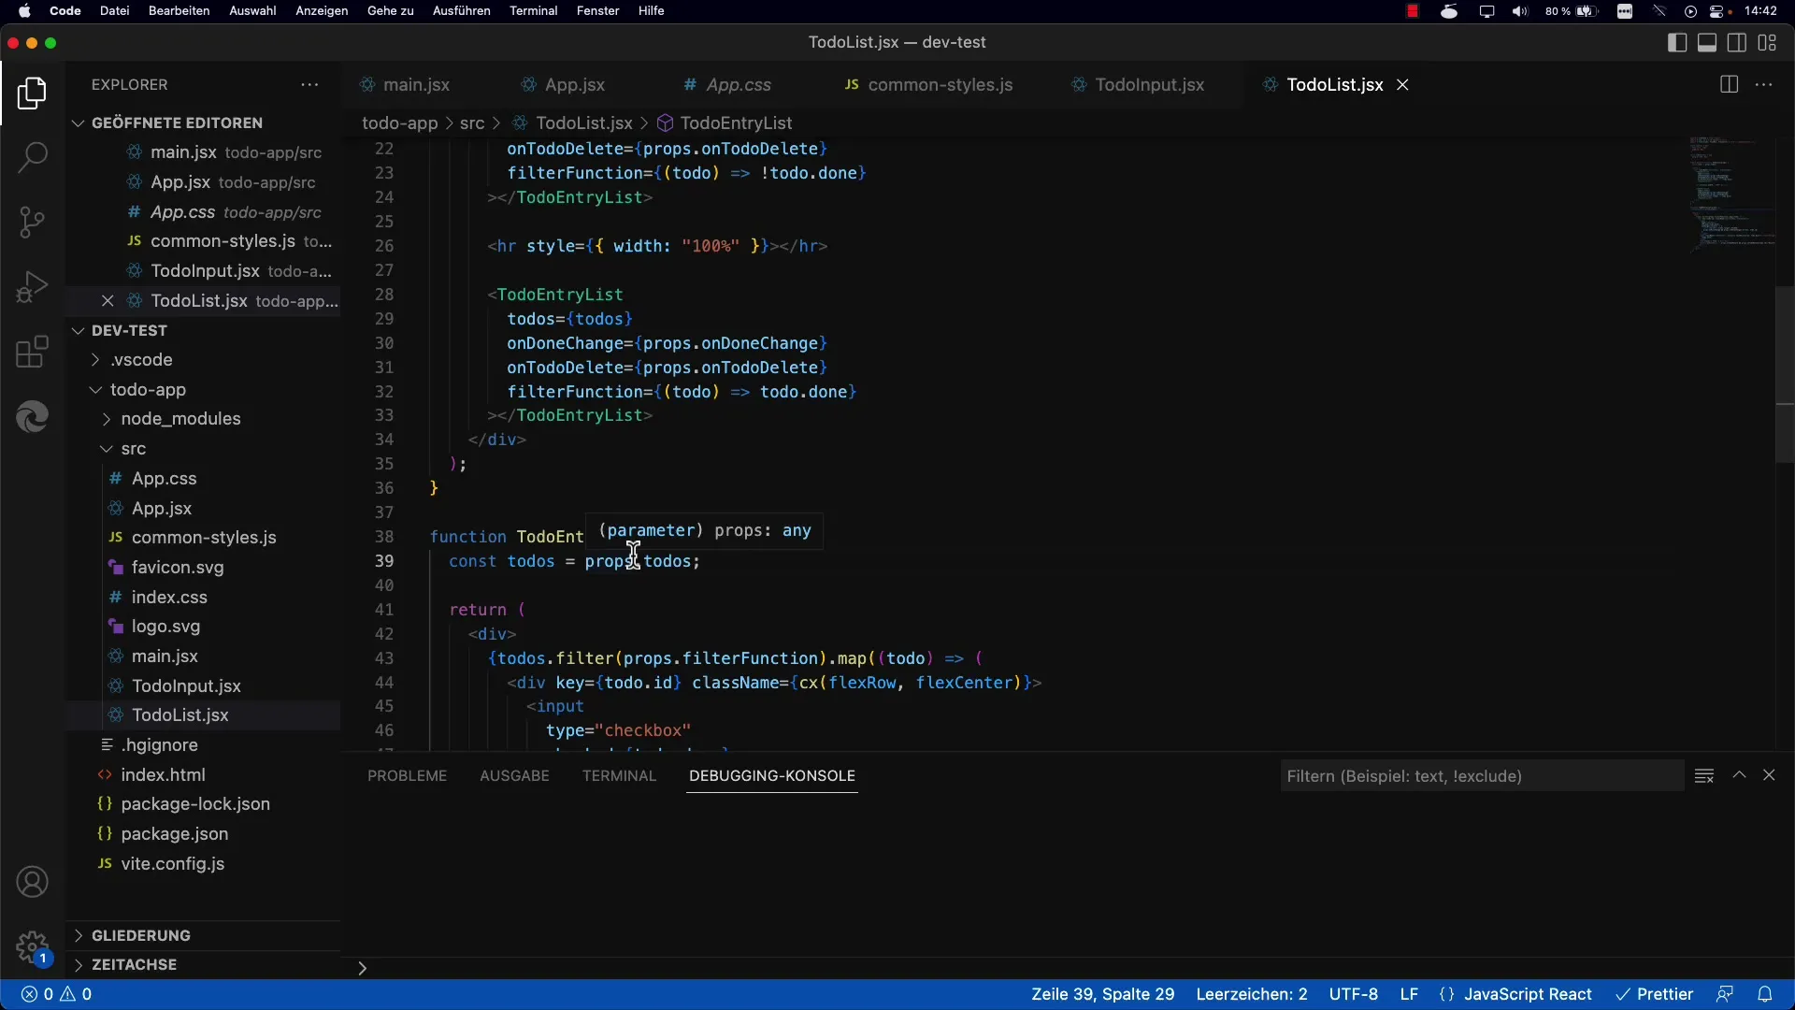Click TodoEntryList breadcrumb
This screenshot has height=1010, width=1795.
pos(736,123)
